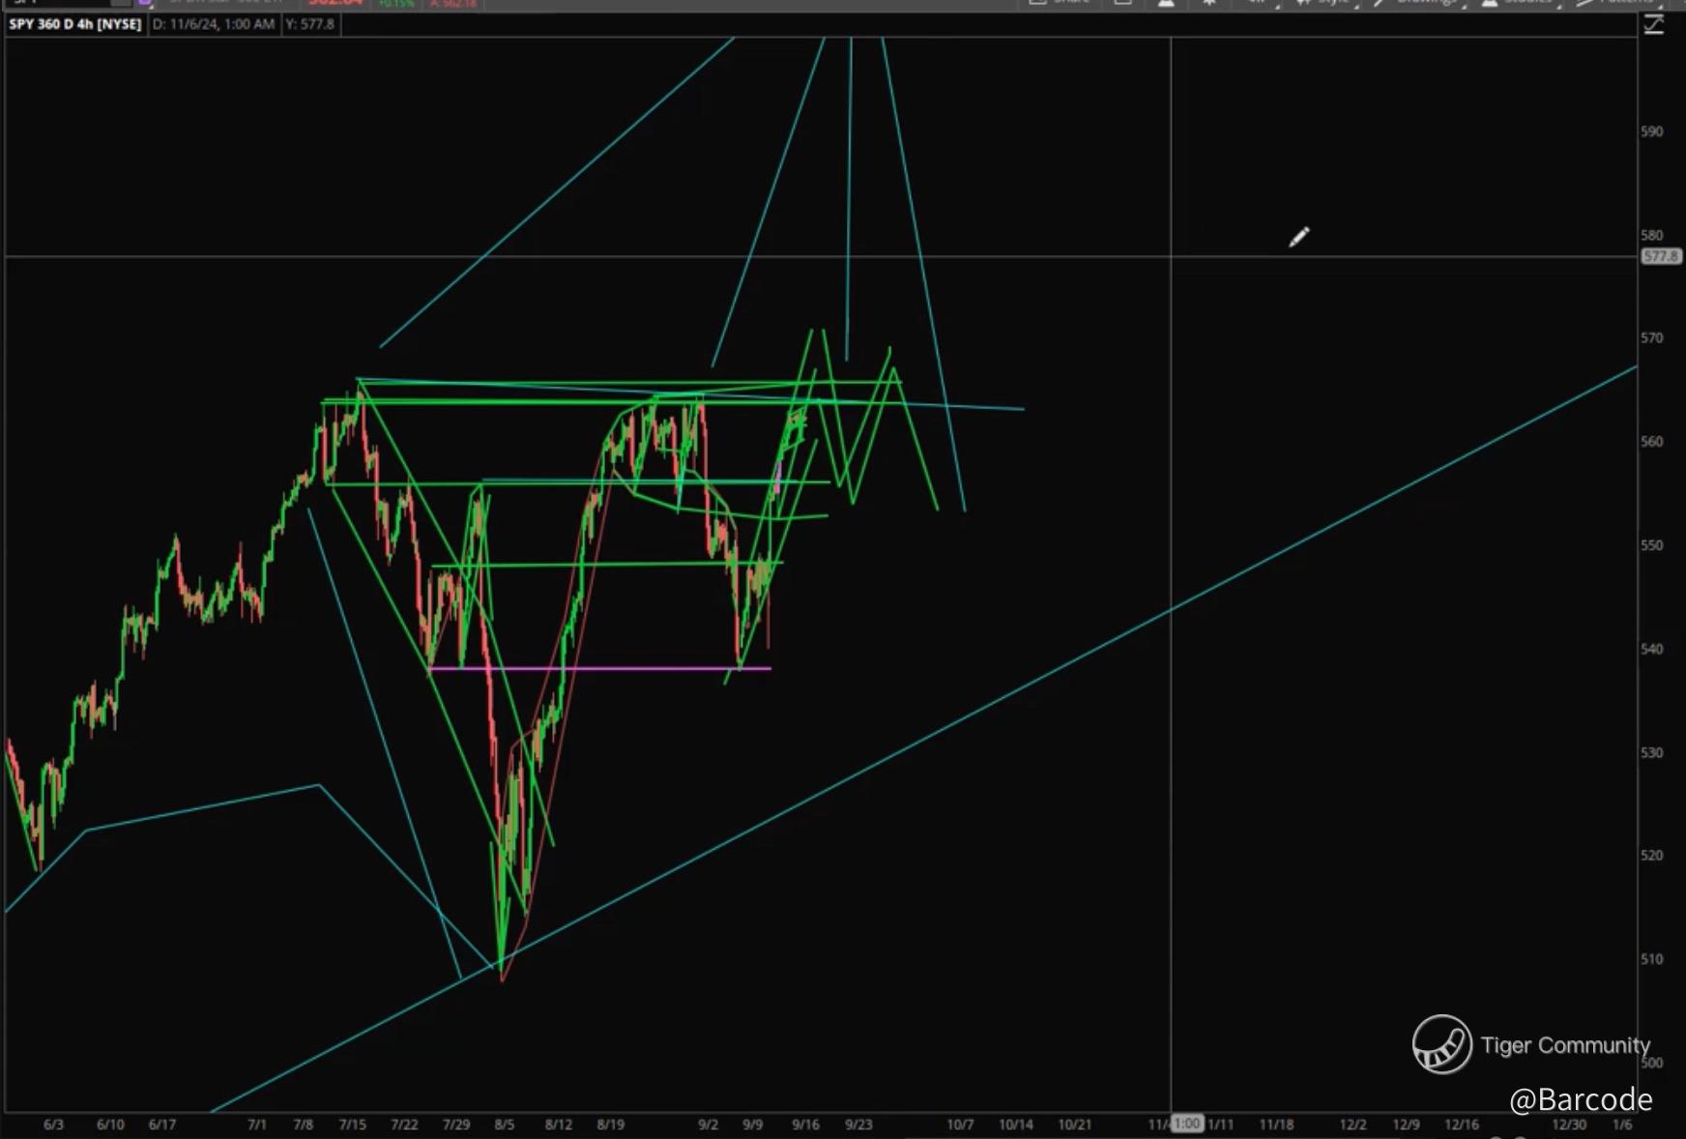Click the 10/7 date on the time axis
This screenshot has width=1686, height=1139.
(x=960, y=1124)
